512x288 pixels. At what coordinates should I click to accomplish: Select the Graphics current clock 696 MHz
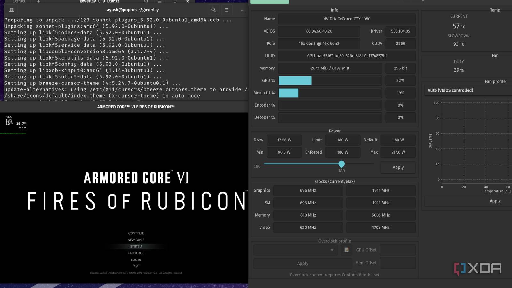point(308,190)
